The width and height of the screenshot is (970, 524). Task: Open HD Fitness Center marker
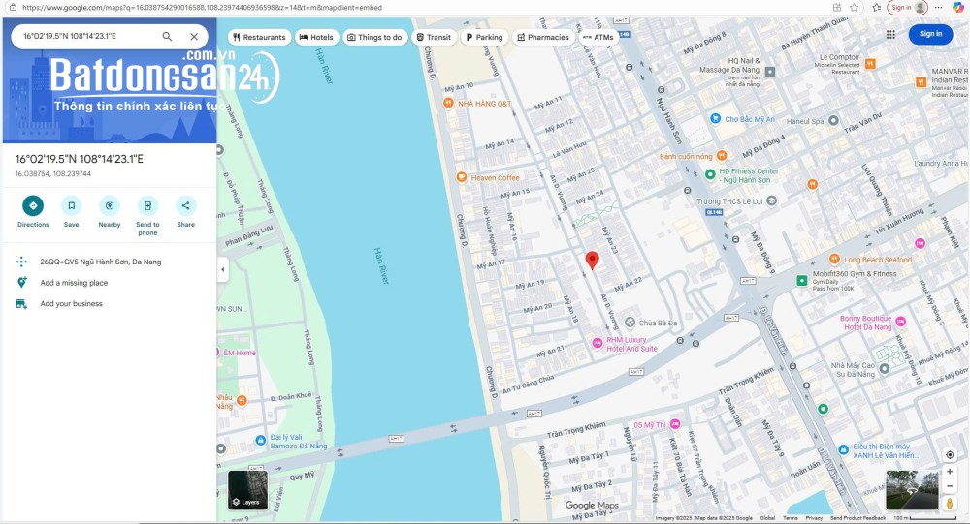click(x=710, y=175)
